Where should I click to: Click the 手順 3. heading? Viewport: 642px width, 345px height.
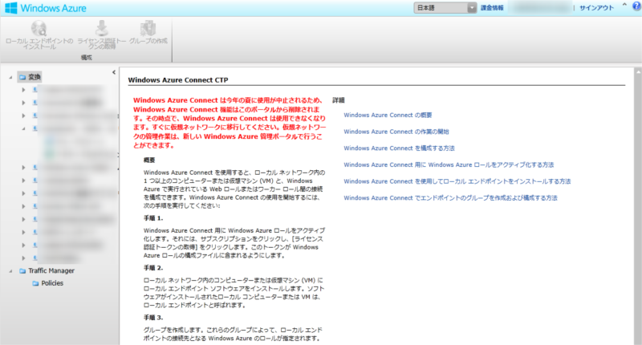(153, 317)
